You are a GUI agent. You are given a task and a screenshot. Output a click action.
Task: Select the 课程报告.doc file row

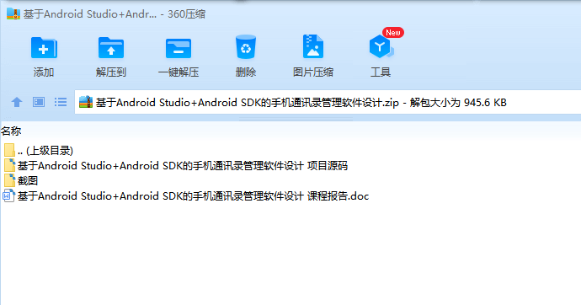point(186,196)
